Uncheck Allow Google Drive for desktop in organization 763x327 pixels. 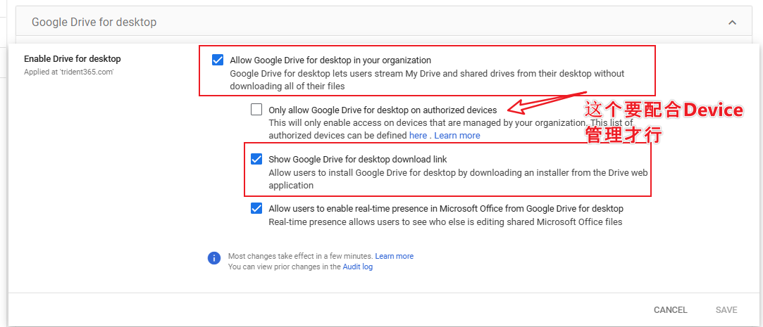pyautogui.click(x=218, y=60)
